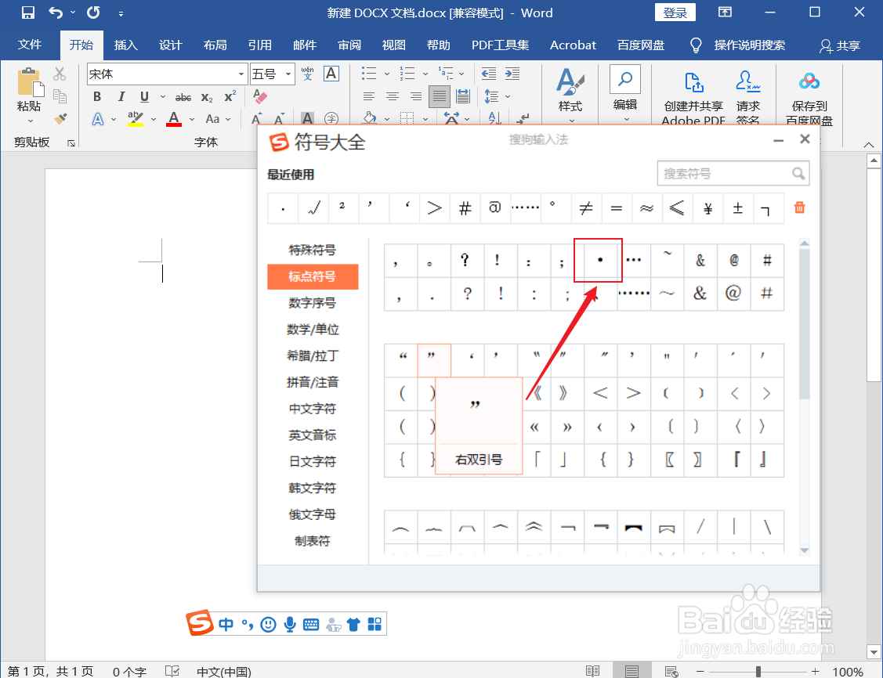883x678 pixels.
Task: Collapse the ribbon with the chevron
Action: pyautogui.click(x=868, y=145)
